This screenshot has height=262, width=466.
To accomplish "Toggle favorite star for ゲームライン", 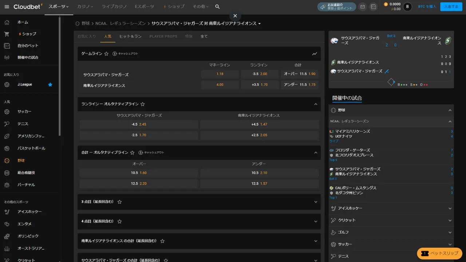I will 106,54.
